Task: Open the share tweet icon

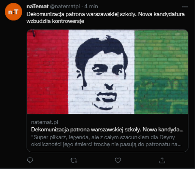Action: pos(162,160)
